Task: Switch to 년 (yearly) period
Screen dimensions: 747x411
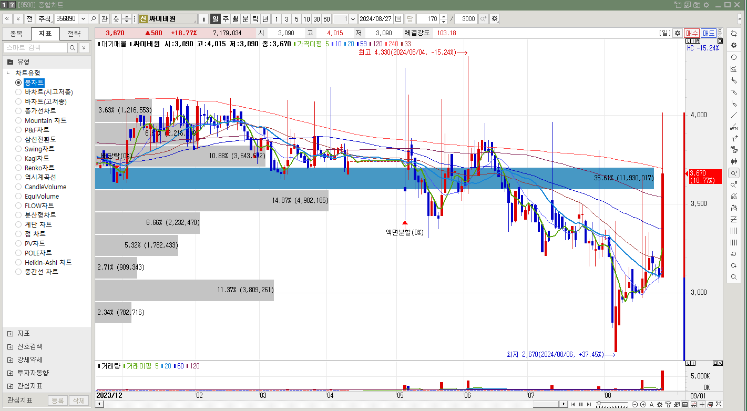Action: (x=265, y=19)
